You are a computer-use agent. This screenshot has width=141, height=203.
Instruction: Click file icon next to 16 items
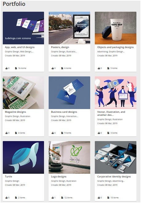tap(16, 68)
